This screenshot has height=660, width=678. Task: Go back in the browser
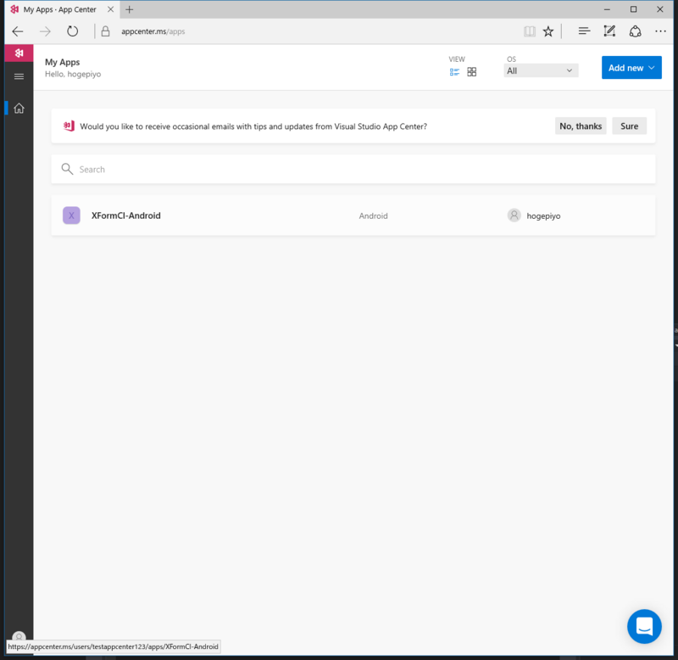[18, 31]
